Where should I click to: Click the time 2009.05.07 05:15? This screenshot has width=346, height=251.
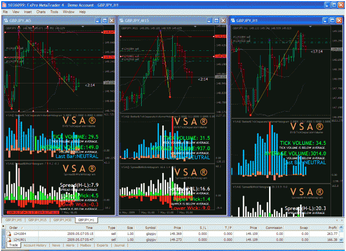click(80, 234)
